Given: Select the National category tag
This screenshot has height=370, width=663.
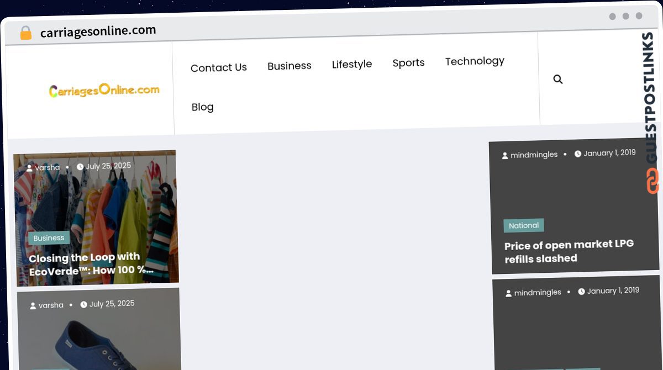Looking at the screenshot, I should 524,225.
